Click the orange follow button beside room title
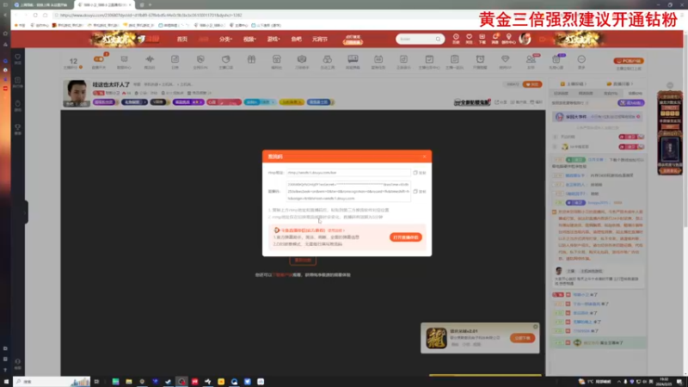Viewport: 688px width, 387px height. coord(532,84)
